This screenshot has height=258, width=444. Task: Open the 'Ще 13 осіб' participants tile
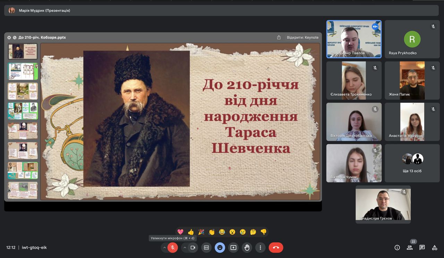click(412, 163)
